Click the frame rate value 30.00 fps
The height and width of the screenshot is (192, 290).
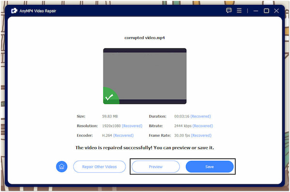[182, 135]
